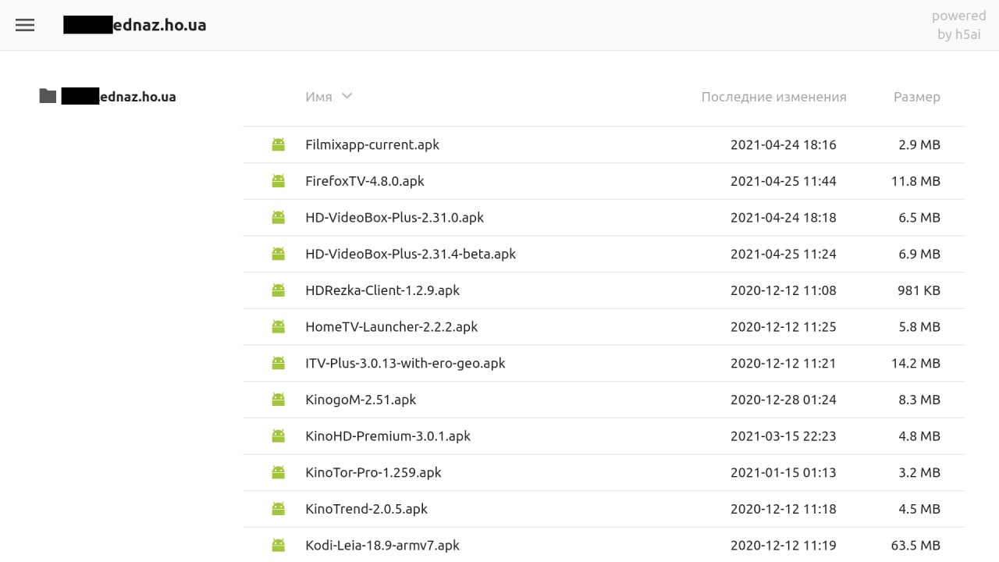Open the hamburger sidebar menu
999x562 pixels.
coord(25,25)
